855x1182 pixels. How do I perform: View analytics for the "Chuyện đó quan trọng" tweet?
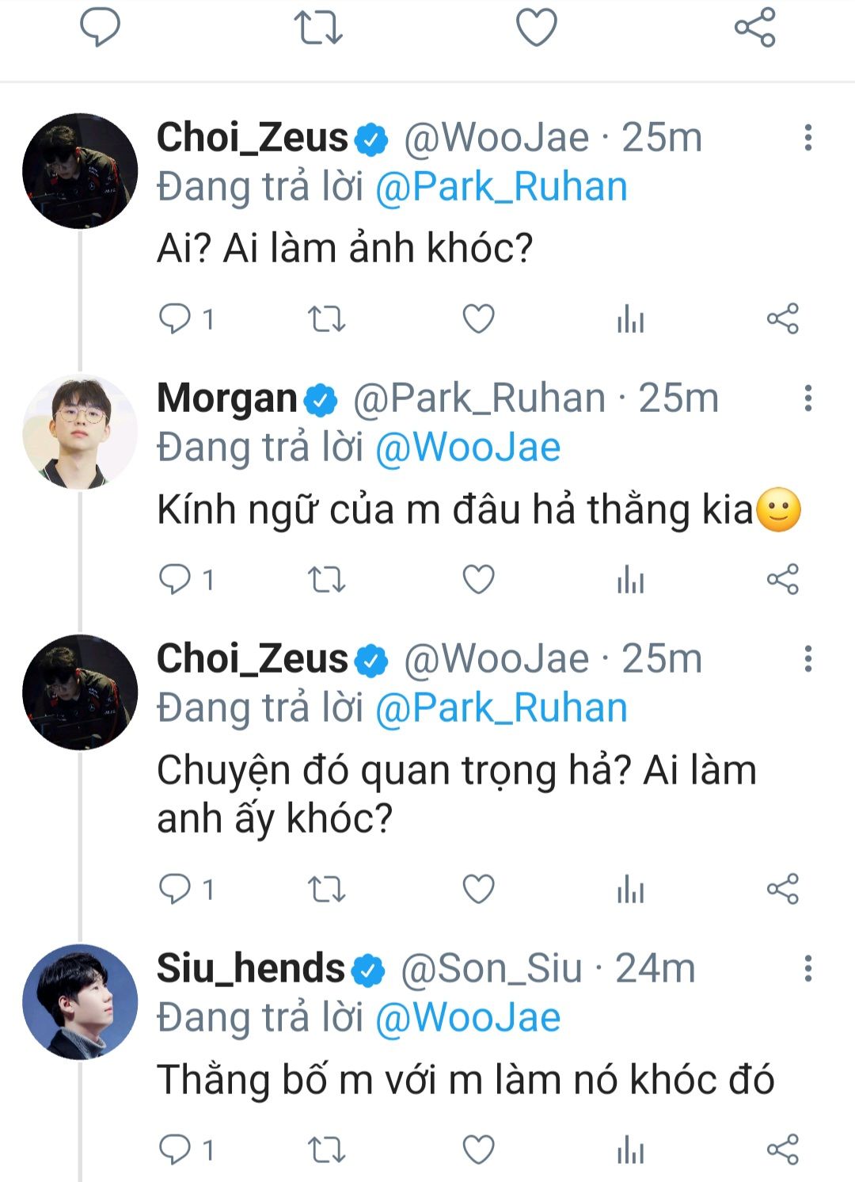coord(630,890)
